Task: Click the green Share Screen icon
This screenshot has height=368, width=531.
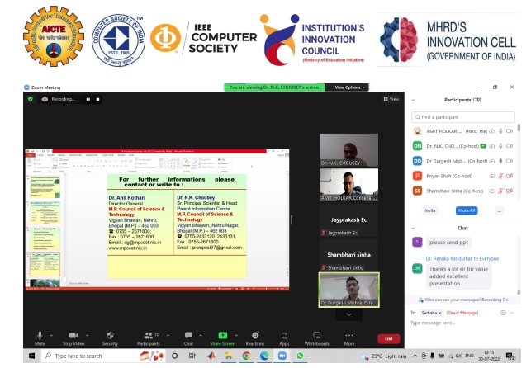Action: [x=222, y=335]
